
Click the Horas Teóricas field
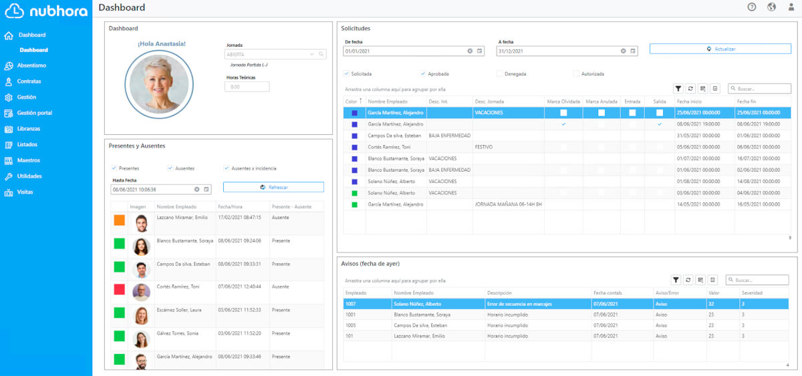tap(248, 87)
